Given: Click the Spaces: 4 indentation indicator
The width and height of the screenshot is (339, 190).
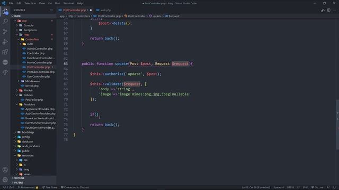Looking at the screenshot, I should pos(279,187).
